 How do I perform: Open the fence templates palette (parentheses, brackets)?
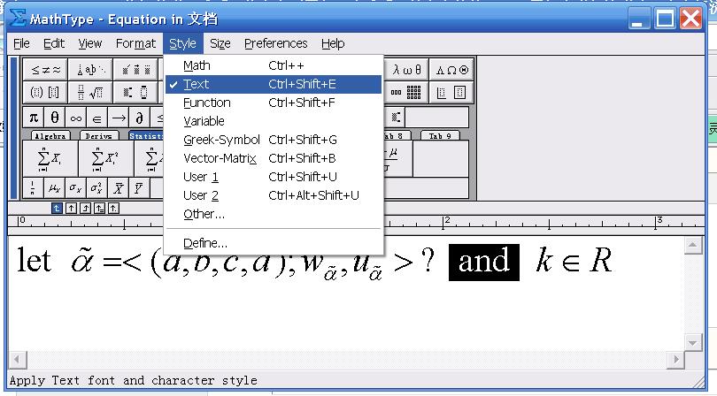[44, 92]
